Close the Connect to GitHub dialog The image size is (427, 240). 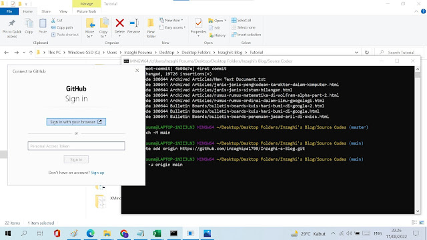point(137,71)
